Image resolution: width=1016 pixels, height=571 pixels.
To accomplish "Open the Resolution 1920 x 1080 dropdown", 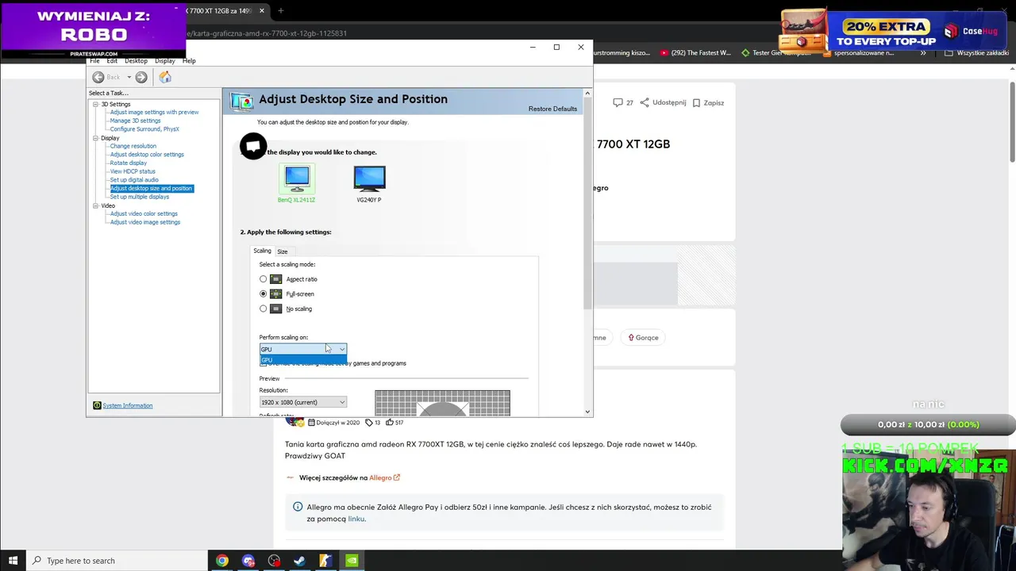I will click(303, 402).
